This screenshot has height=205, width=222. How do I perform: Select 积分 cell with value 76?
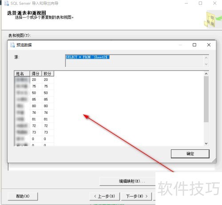pyautogui.click(x=48, y=113)
